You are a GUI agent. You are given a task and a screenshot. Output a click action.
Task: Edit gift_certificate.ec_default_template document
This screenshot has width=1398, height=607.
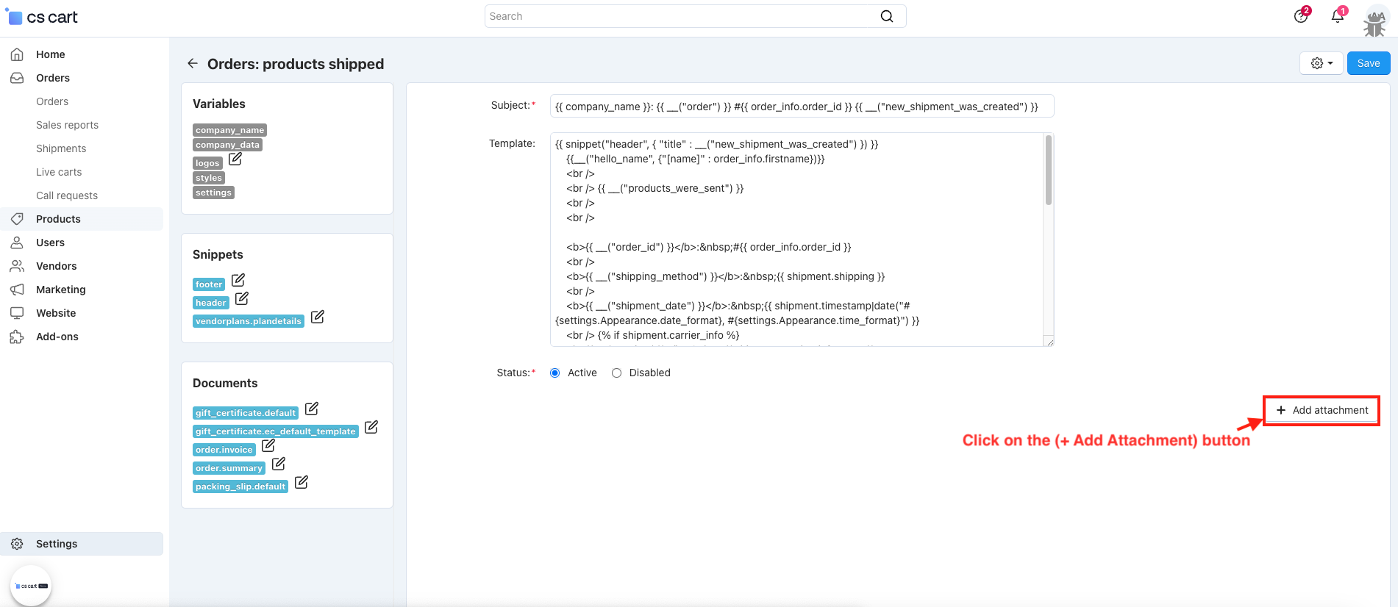[x=371, y=427]
